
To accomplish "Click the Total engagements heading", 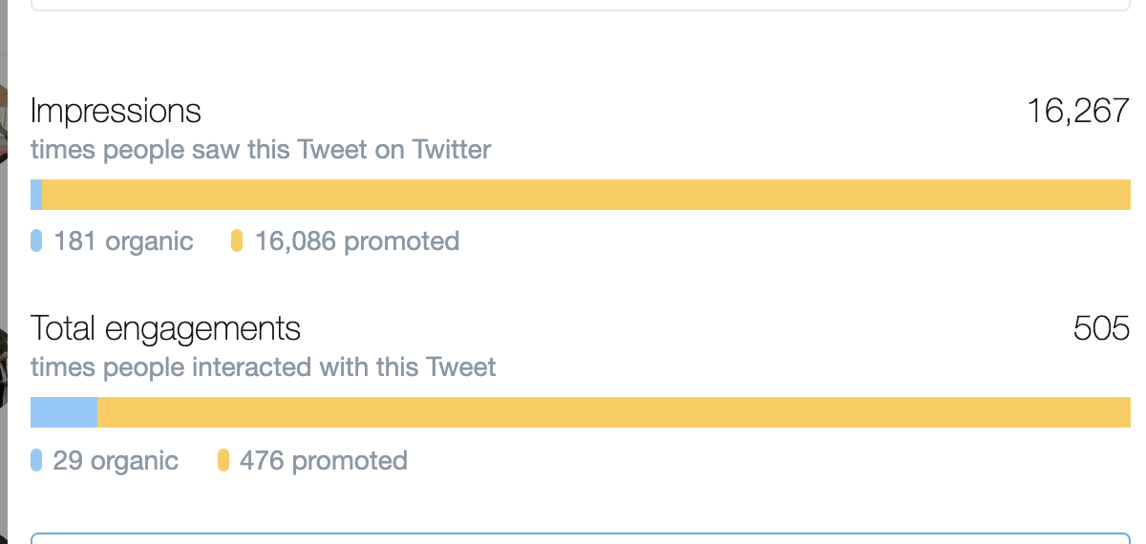I will (165, 328).
